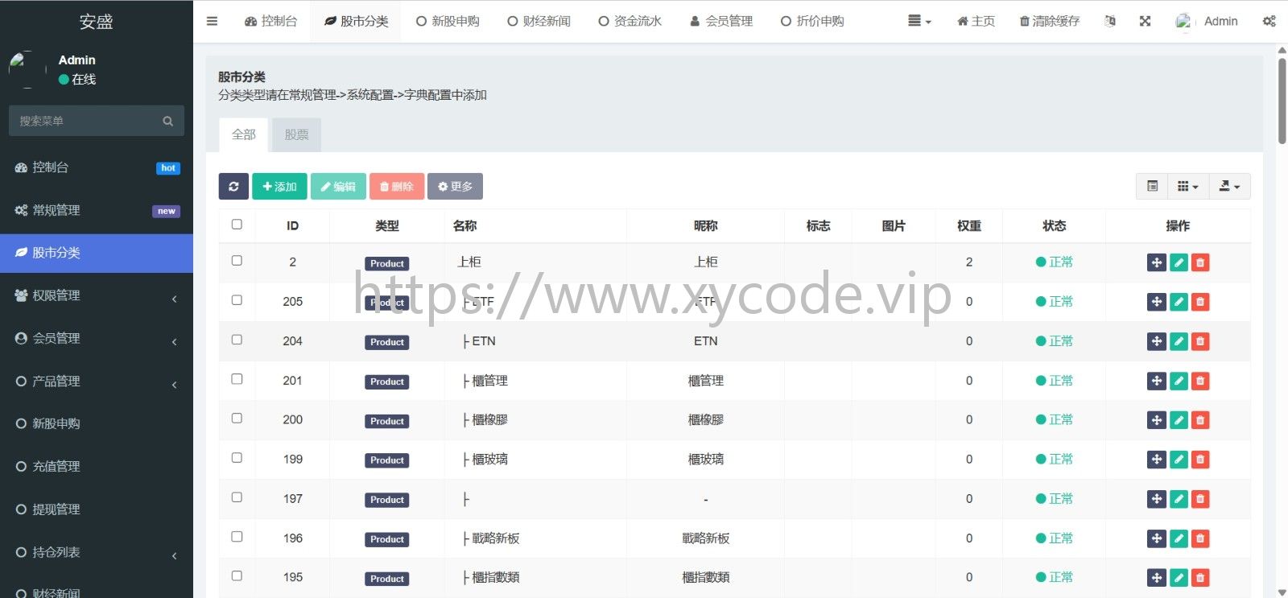The height and width of the screenshot is (598, 1288).
Task: Click Admin avatar in the sidebar
Action: [x=27, y=69]
